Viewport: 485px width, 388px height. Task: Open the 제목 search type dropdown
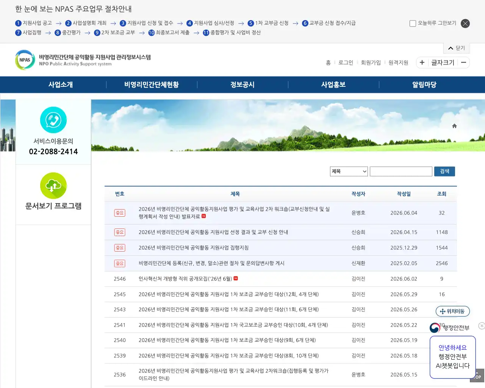click(349, 172)
